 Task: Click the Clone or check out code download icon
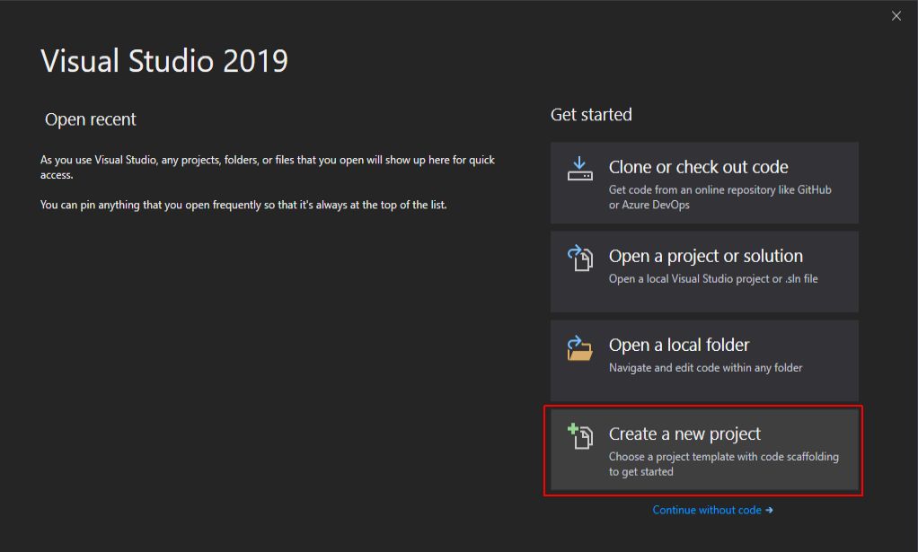tap(580, 169)
